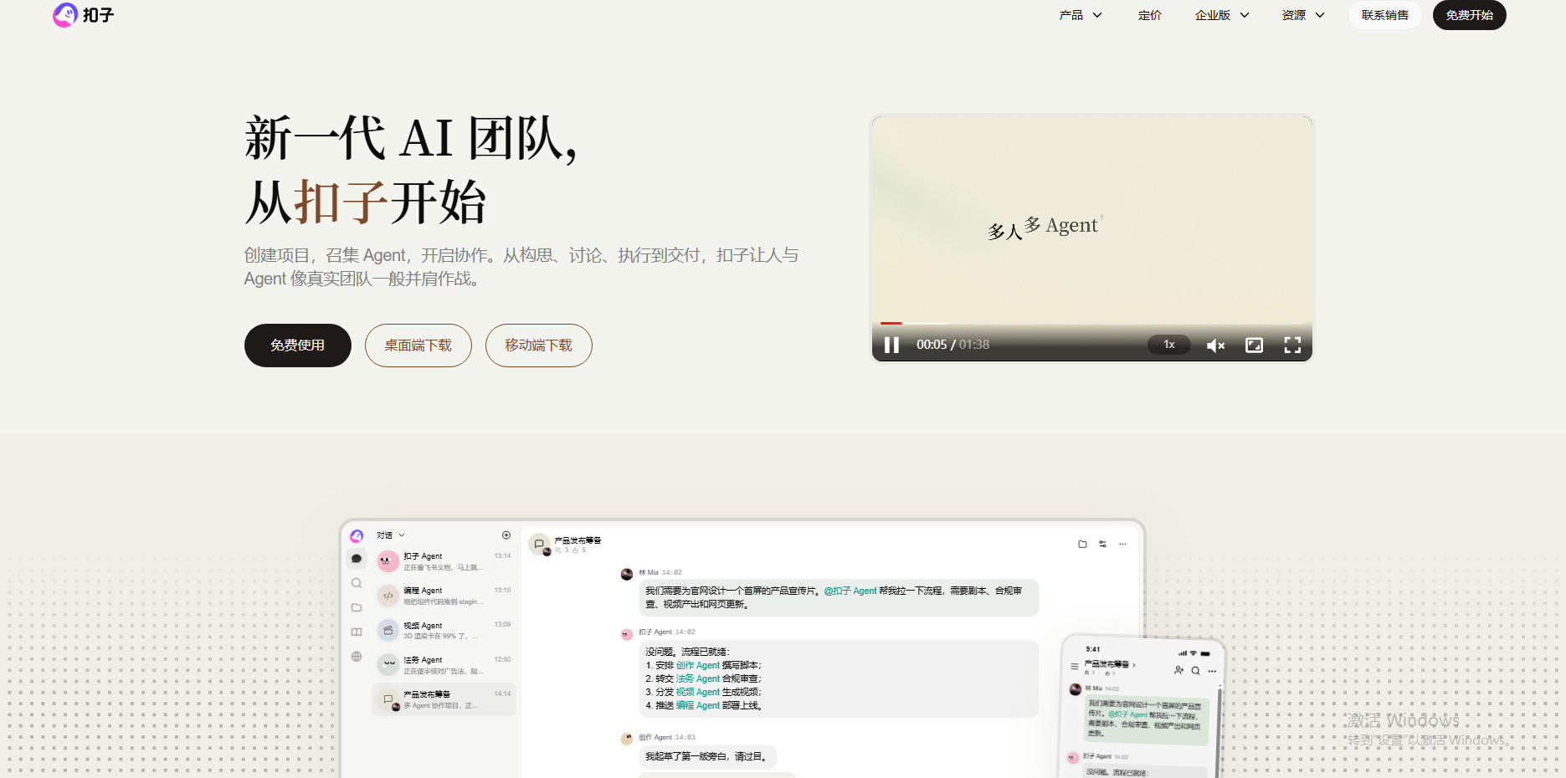Open the hamburger menu on the phone mockup
This screenshot has width=1566, height=778.
[x=1075, y=667]
